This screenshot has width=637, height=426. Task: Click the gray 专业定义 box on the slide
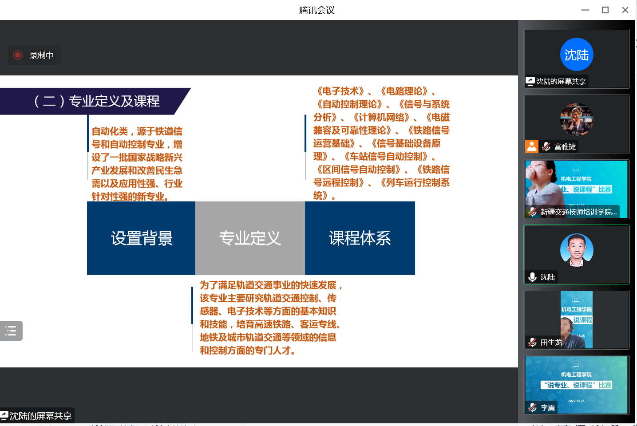[250, 238]
